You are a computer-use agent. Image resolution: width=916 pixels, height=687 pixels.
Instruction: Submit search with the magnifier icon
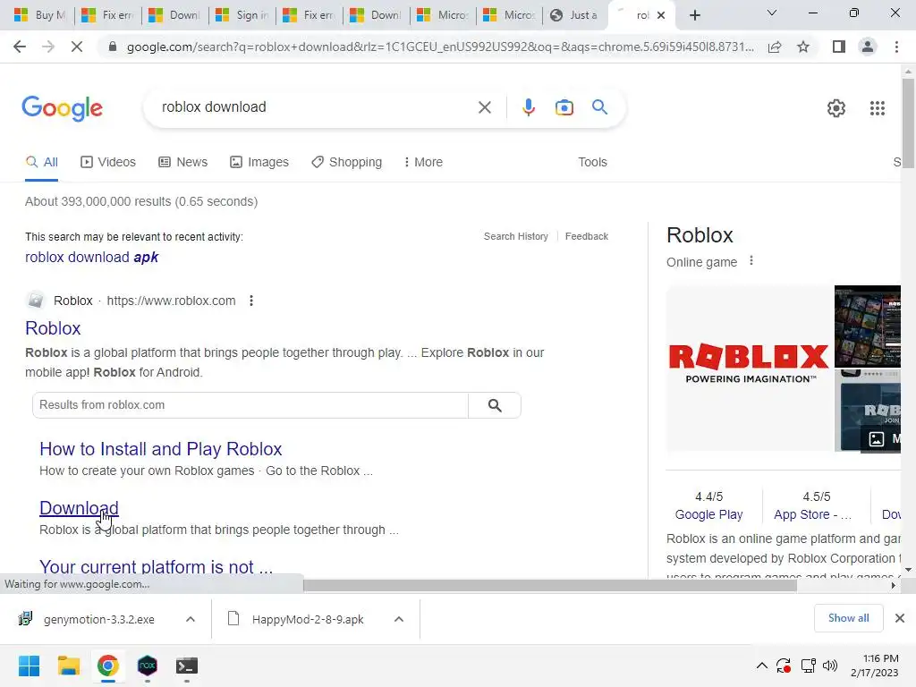(599, 107)
